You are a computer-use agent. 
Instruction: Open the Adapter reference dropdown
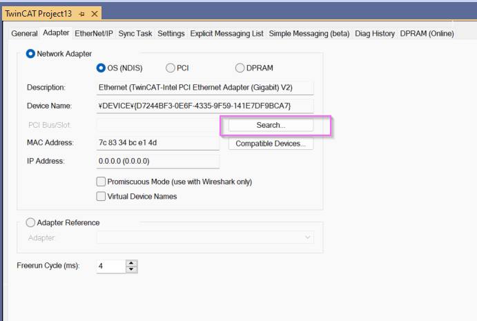(x=205, y=237)
